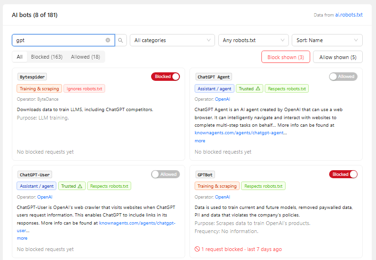Open OpenAI operator link on GPTBot card

point(222,197)
